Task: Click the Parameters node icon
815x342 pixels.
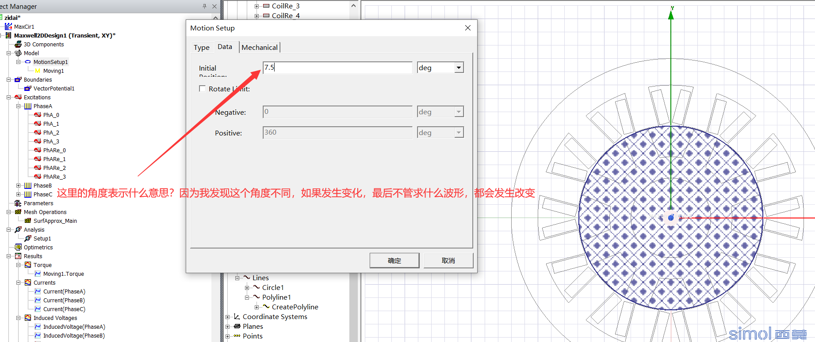Action: (x=18, y=203)
